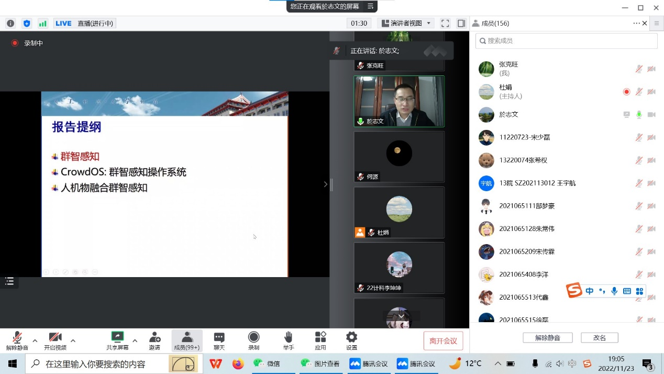This screenshot has width=664, height=374.
Task: Click the meeting info icon at top-left
Action: tap(10, 23)
